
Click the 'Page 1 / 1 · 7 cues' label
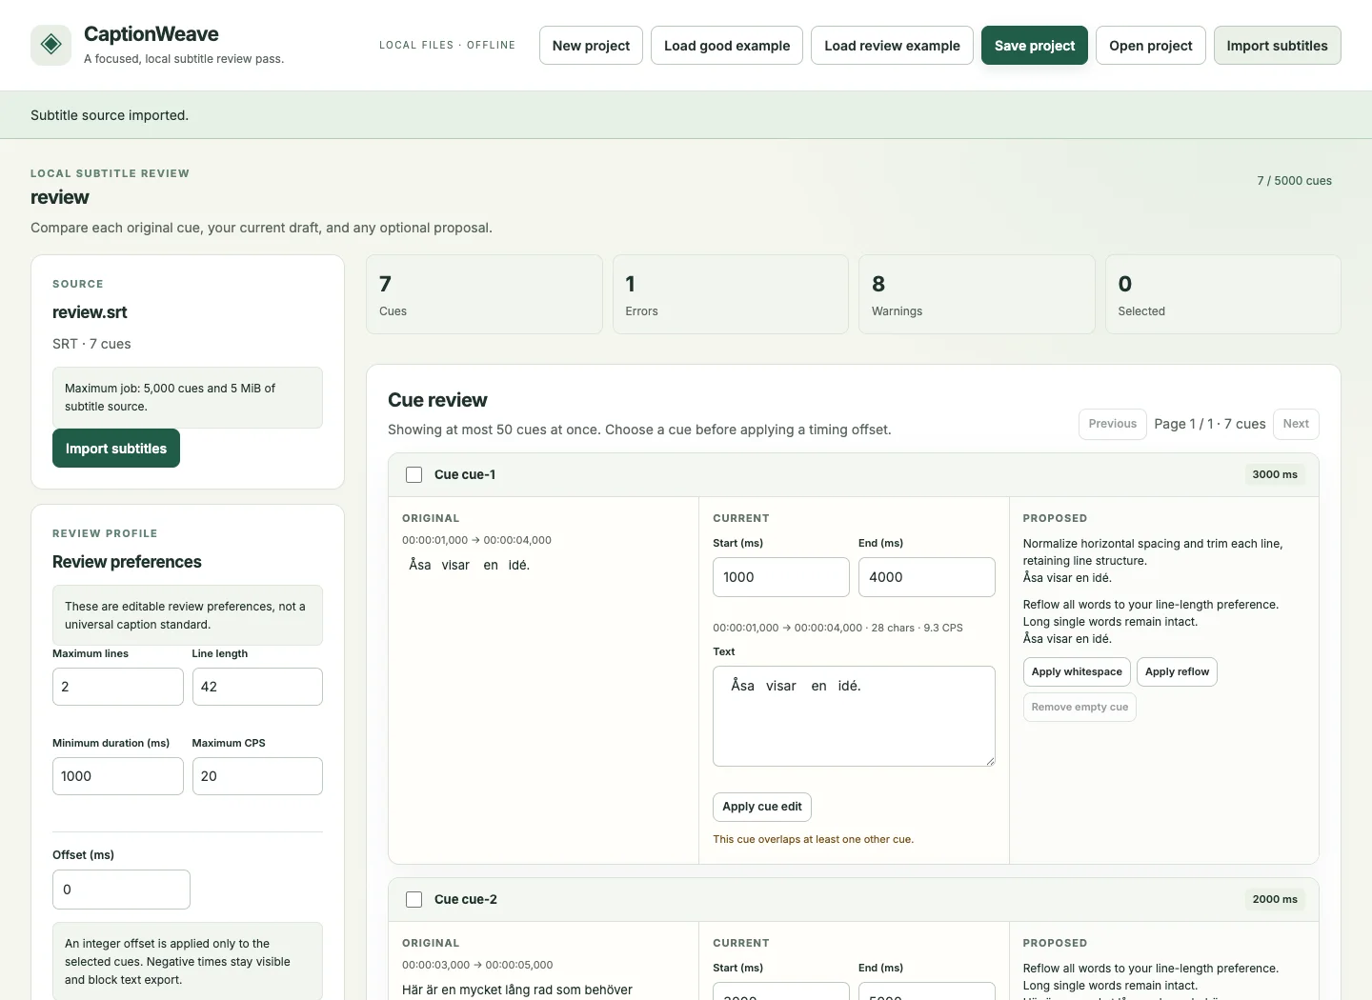pos(1210,424)
